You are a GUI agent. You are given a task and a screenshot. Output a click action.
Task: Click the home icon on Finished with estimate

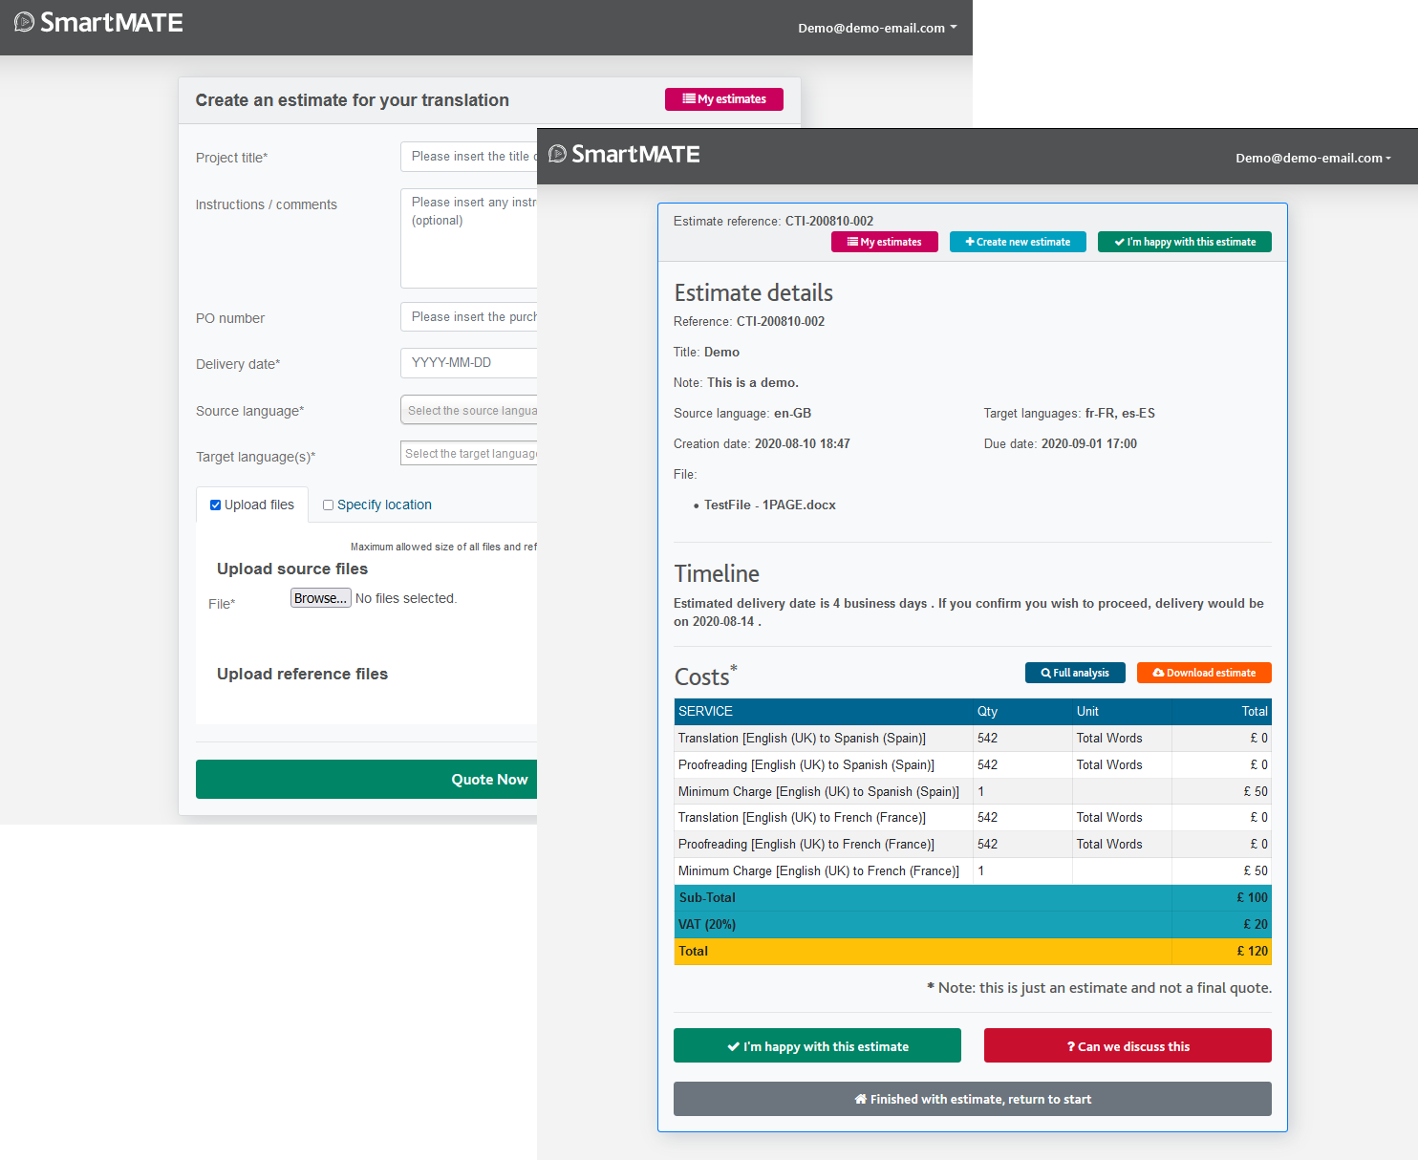pyautogui.click(x=860, y=1100)
